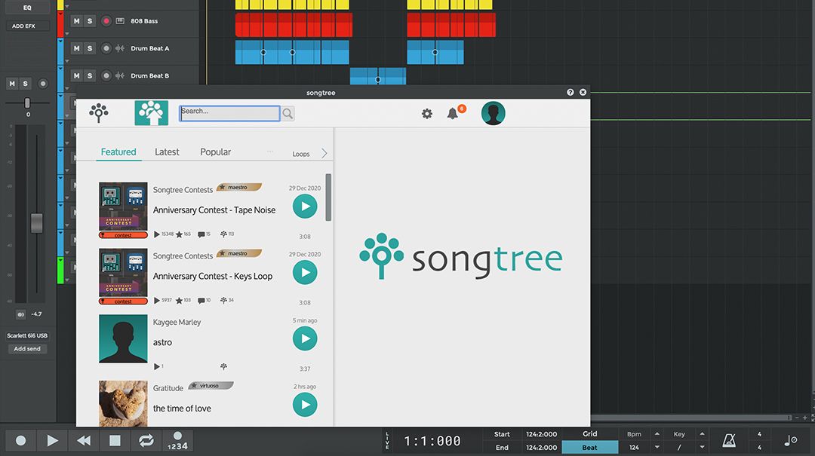
Task: Open the Grid Beat selector
Action: pyautogui.click(x=590, y=448)
